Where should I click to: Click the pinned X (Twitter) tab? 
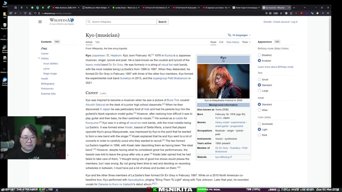point(27,7)
